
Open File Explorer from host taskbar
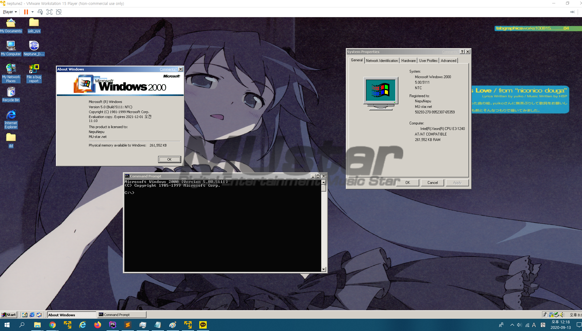coord(37,325)
